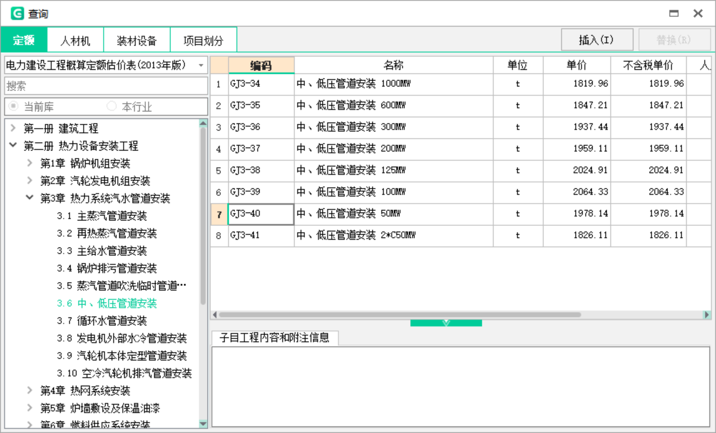Select 3.8 发电机外部水冷管道安装 item
The width and height of the screenshot is (716, 433).
click(122, 338)
